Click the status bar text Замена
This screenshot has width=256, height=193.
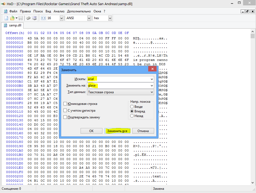point(158,189)
